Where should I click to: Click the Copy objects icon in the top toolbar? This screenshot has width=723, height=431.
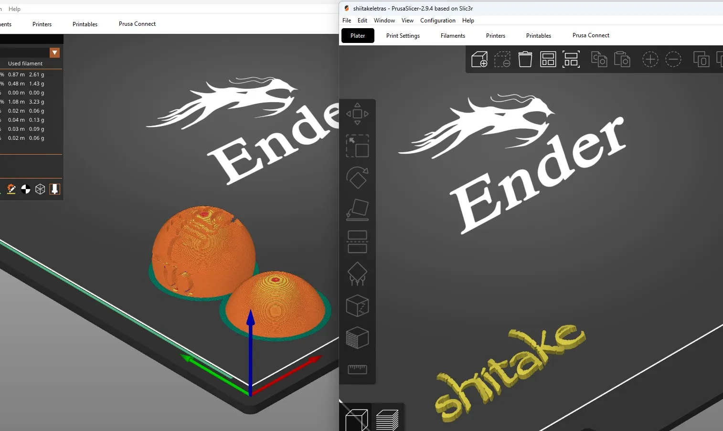click(599, 59)
